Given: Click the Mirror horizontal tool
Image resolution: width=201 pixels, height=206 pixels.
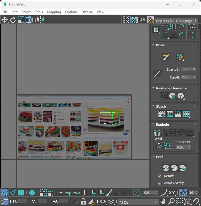Looking at the screenshot, I should (x=40, y=20).
